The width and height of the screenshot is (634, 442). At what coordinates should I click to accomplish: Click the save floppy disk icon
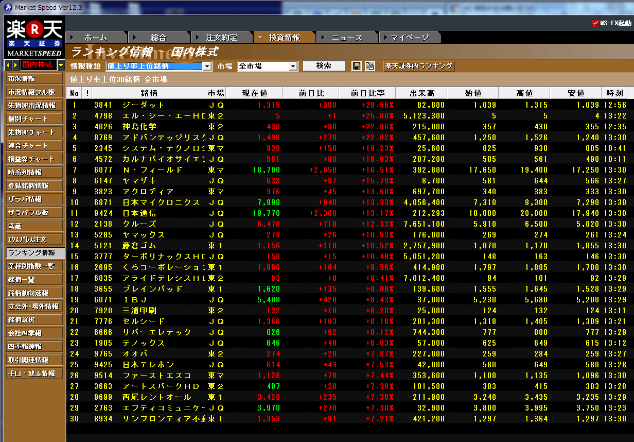(356, 66)
